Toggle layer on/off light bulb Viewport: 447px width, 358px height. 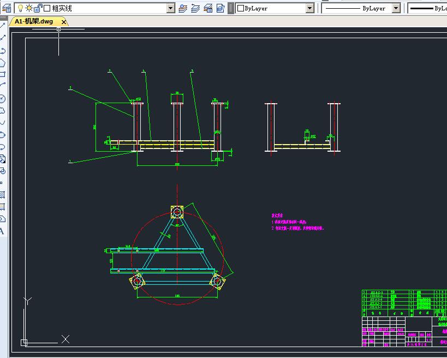[20, 8]
